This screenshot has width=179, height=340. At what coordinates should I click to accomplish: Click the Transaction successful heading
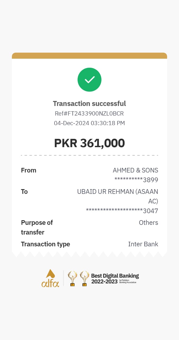(89, 103)
